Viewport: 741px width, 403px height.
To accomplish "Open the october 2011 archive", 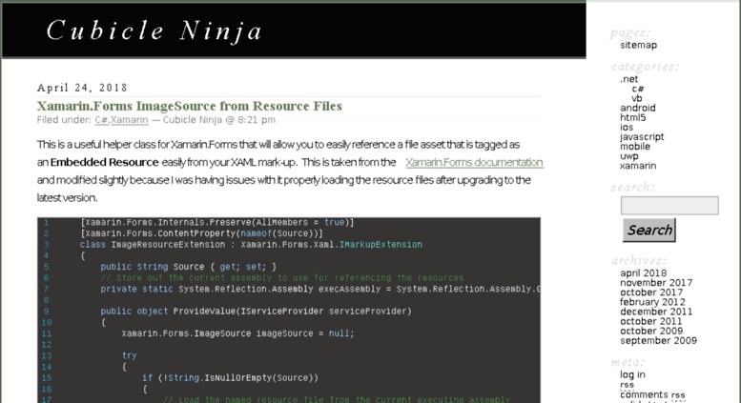I will pyautogui.click(x=651, y=321).
